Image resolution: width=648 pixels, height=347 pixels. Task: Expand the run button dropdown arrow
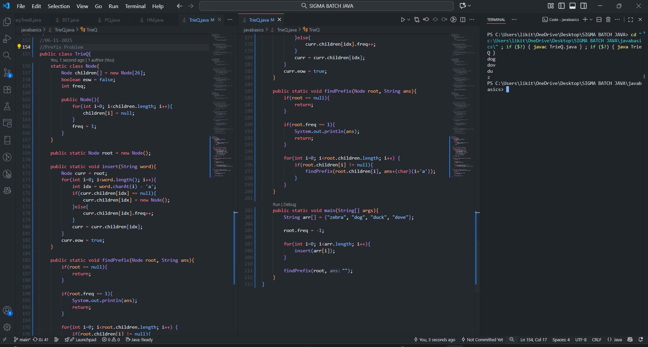(x=409, y=20)
